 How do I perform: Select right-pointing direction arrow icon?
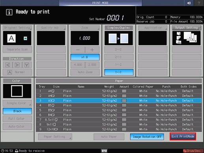(x=17, y=65)
